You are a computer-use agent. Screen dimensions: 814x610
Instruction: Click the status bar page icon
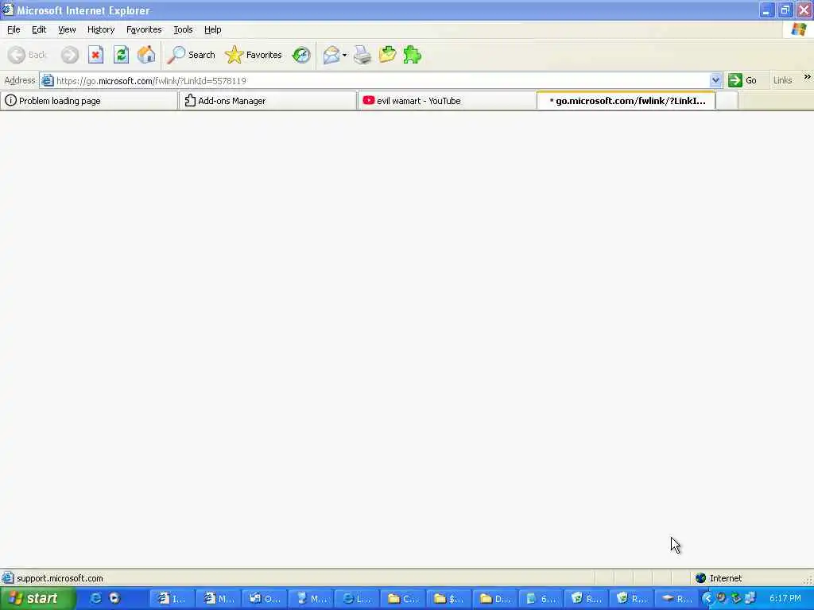tap(8, 578)
